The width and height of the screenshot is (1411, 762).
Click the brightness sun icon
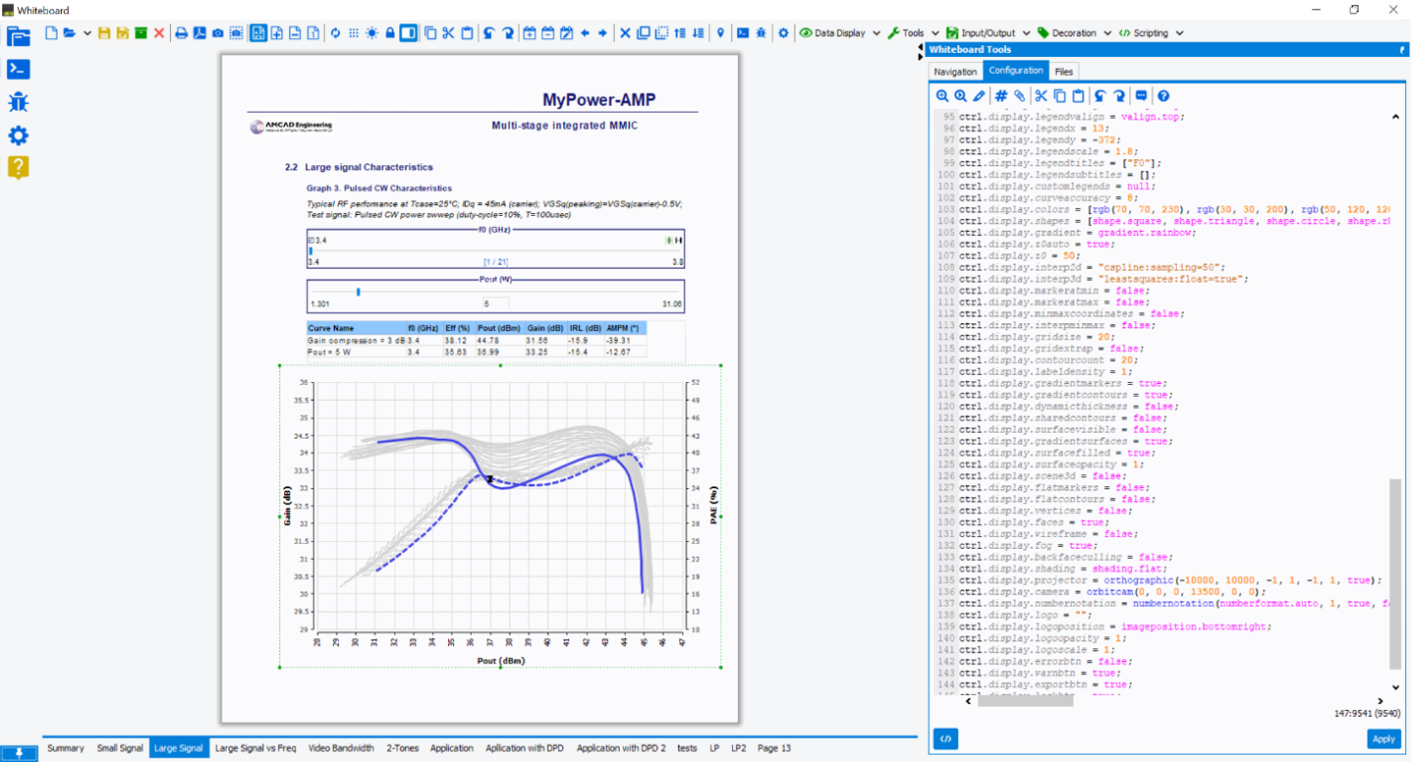click(x=371, y=32)
